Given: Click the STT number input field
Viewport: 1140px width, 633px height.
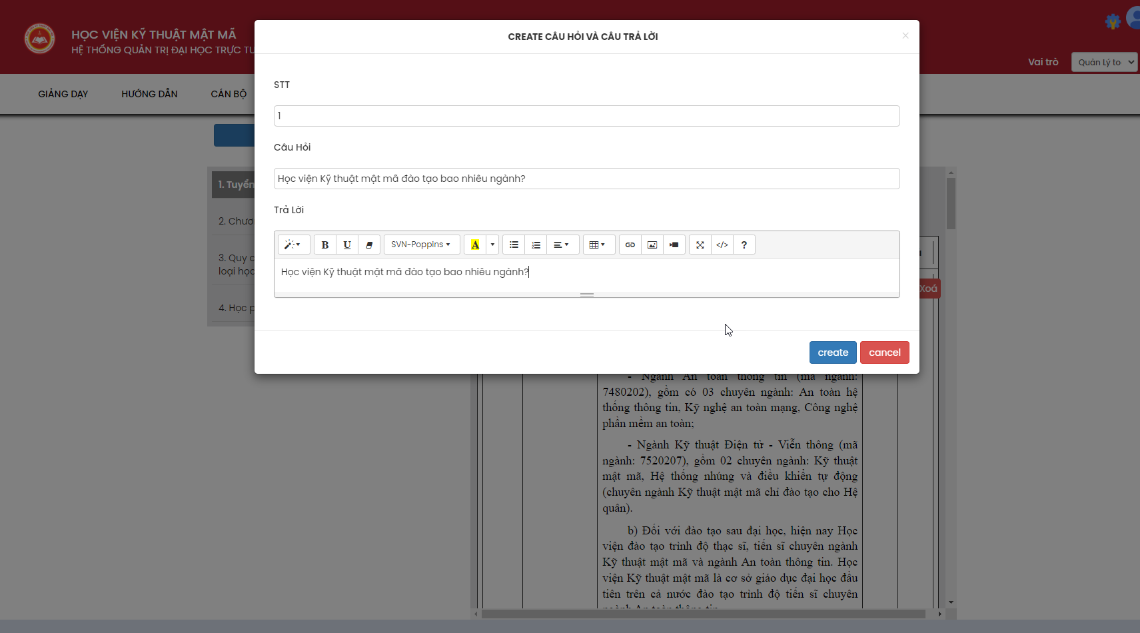Looking at the screenshot, I should [x=586, y=116].
